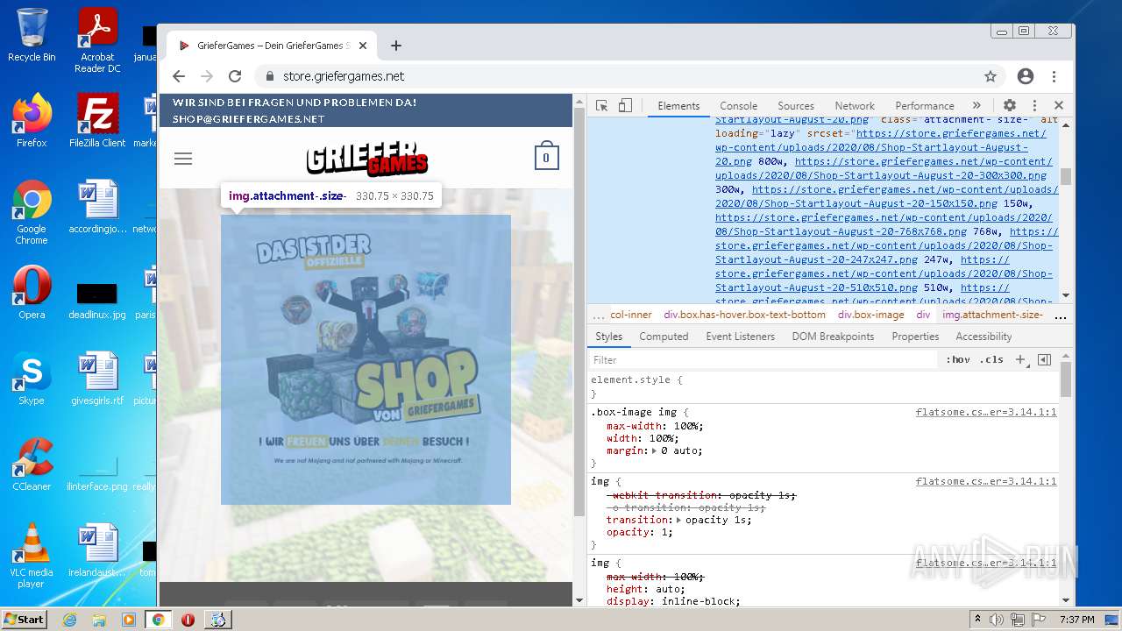The image size is (1122, 631).
Task: Switch to the Network tab
Action: pos(855,105)
